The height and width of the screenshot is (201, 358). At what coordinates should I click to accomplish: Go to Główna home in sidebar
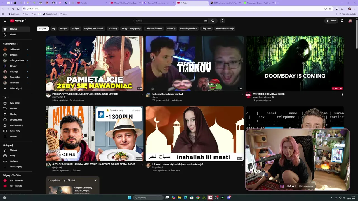tap(16, 29)
